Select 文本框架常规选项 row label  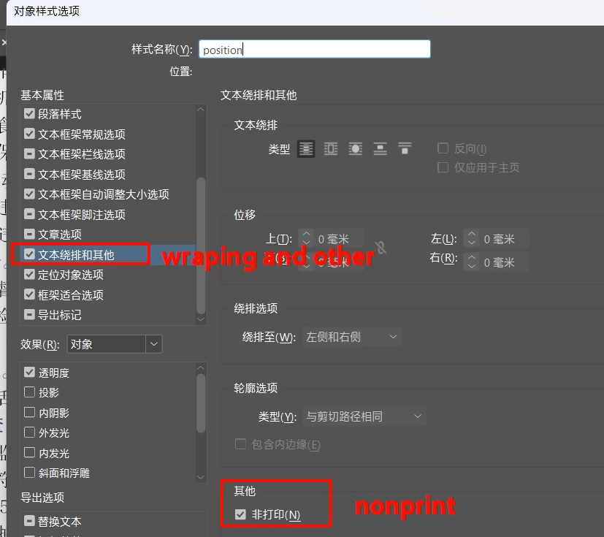82,134
